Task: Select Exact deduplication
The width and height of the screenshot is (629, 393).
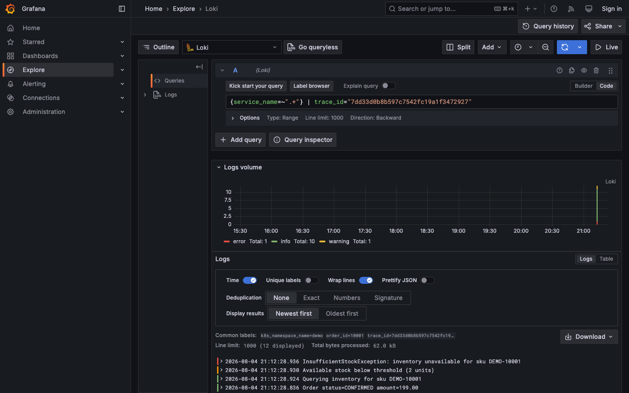Action: 311,298
